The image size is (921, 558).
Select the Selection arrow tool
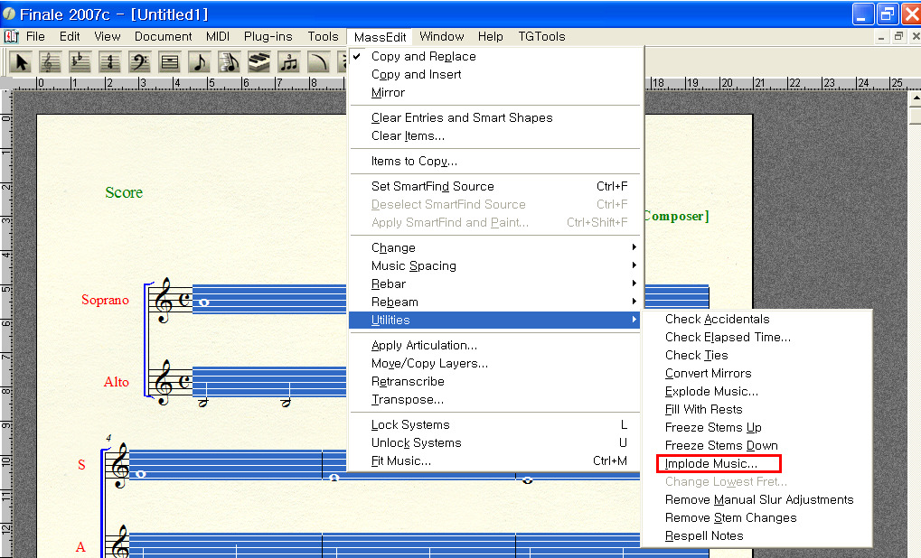click(21, 62)
